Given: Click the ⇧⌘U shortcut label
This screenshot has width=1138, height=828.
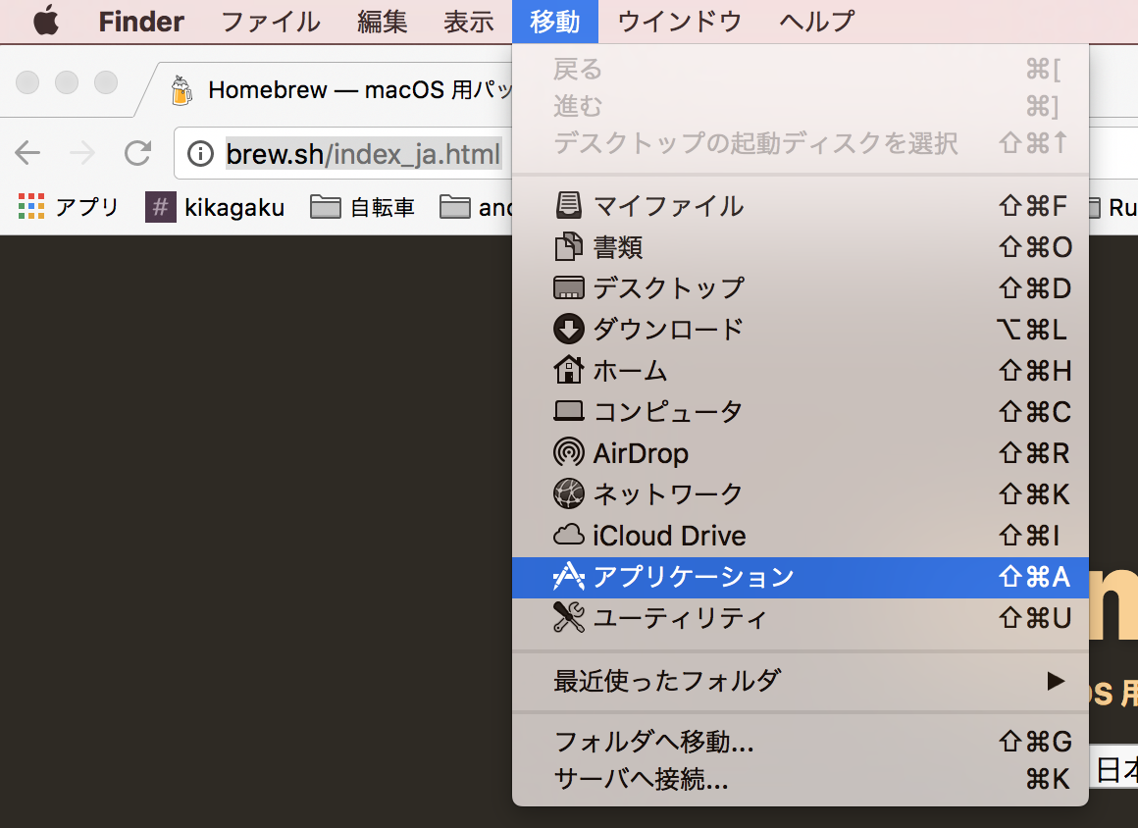Looking at the screenshot, I should 1035,618.
